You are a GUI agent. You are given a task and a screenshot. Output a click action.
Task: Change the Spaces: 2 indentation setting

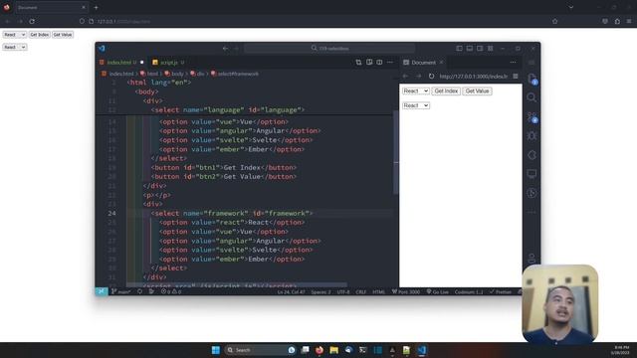[320, 291]
